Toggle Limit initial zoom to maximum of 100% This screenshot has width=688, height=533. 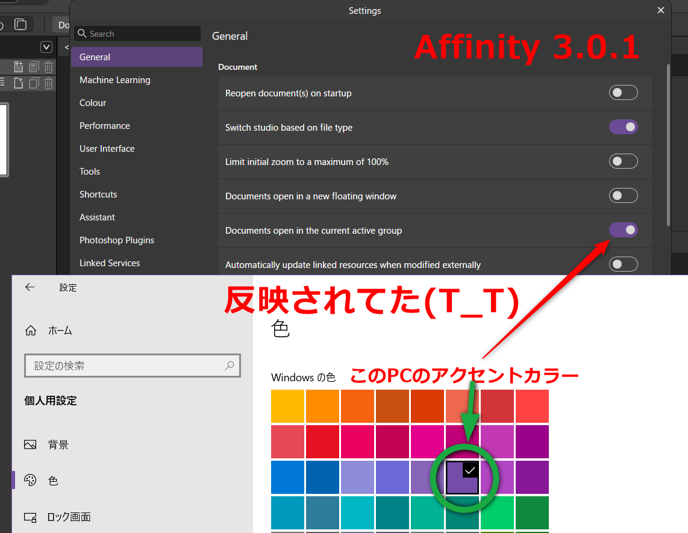click(x=623, y=161)
